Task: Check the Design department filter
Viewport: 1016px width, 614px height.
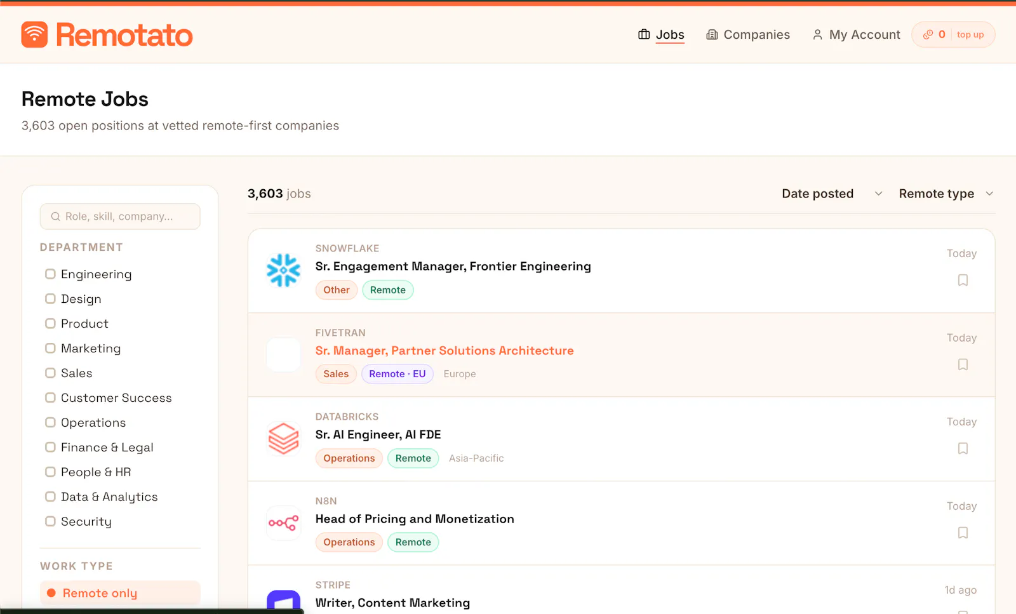Action: point(50,298)
